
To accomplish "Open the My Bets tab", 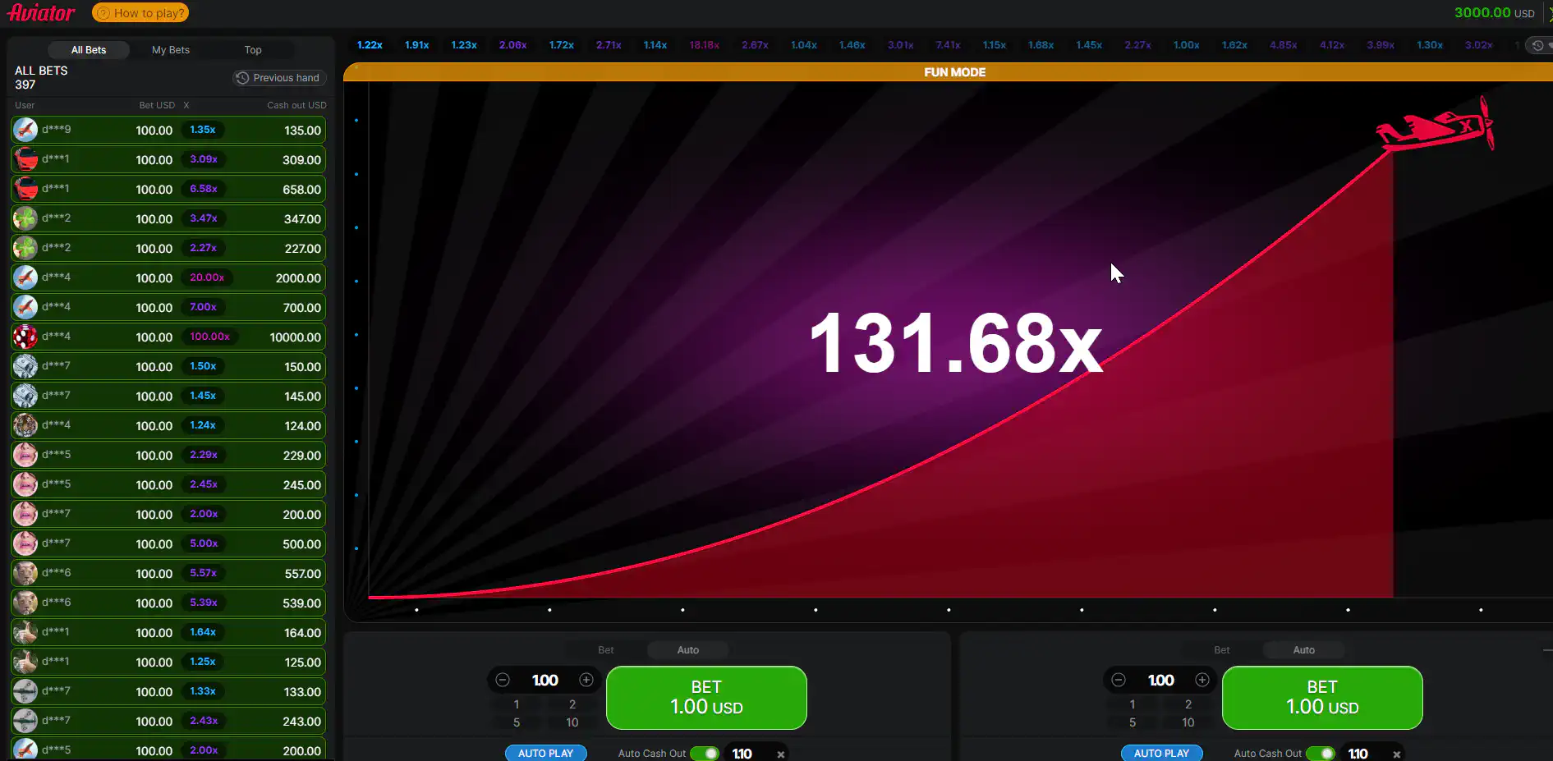I will pyautogui.click(x=170, y=49).
